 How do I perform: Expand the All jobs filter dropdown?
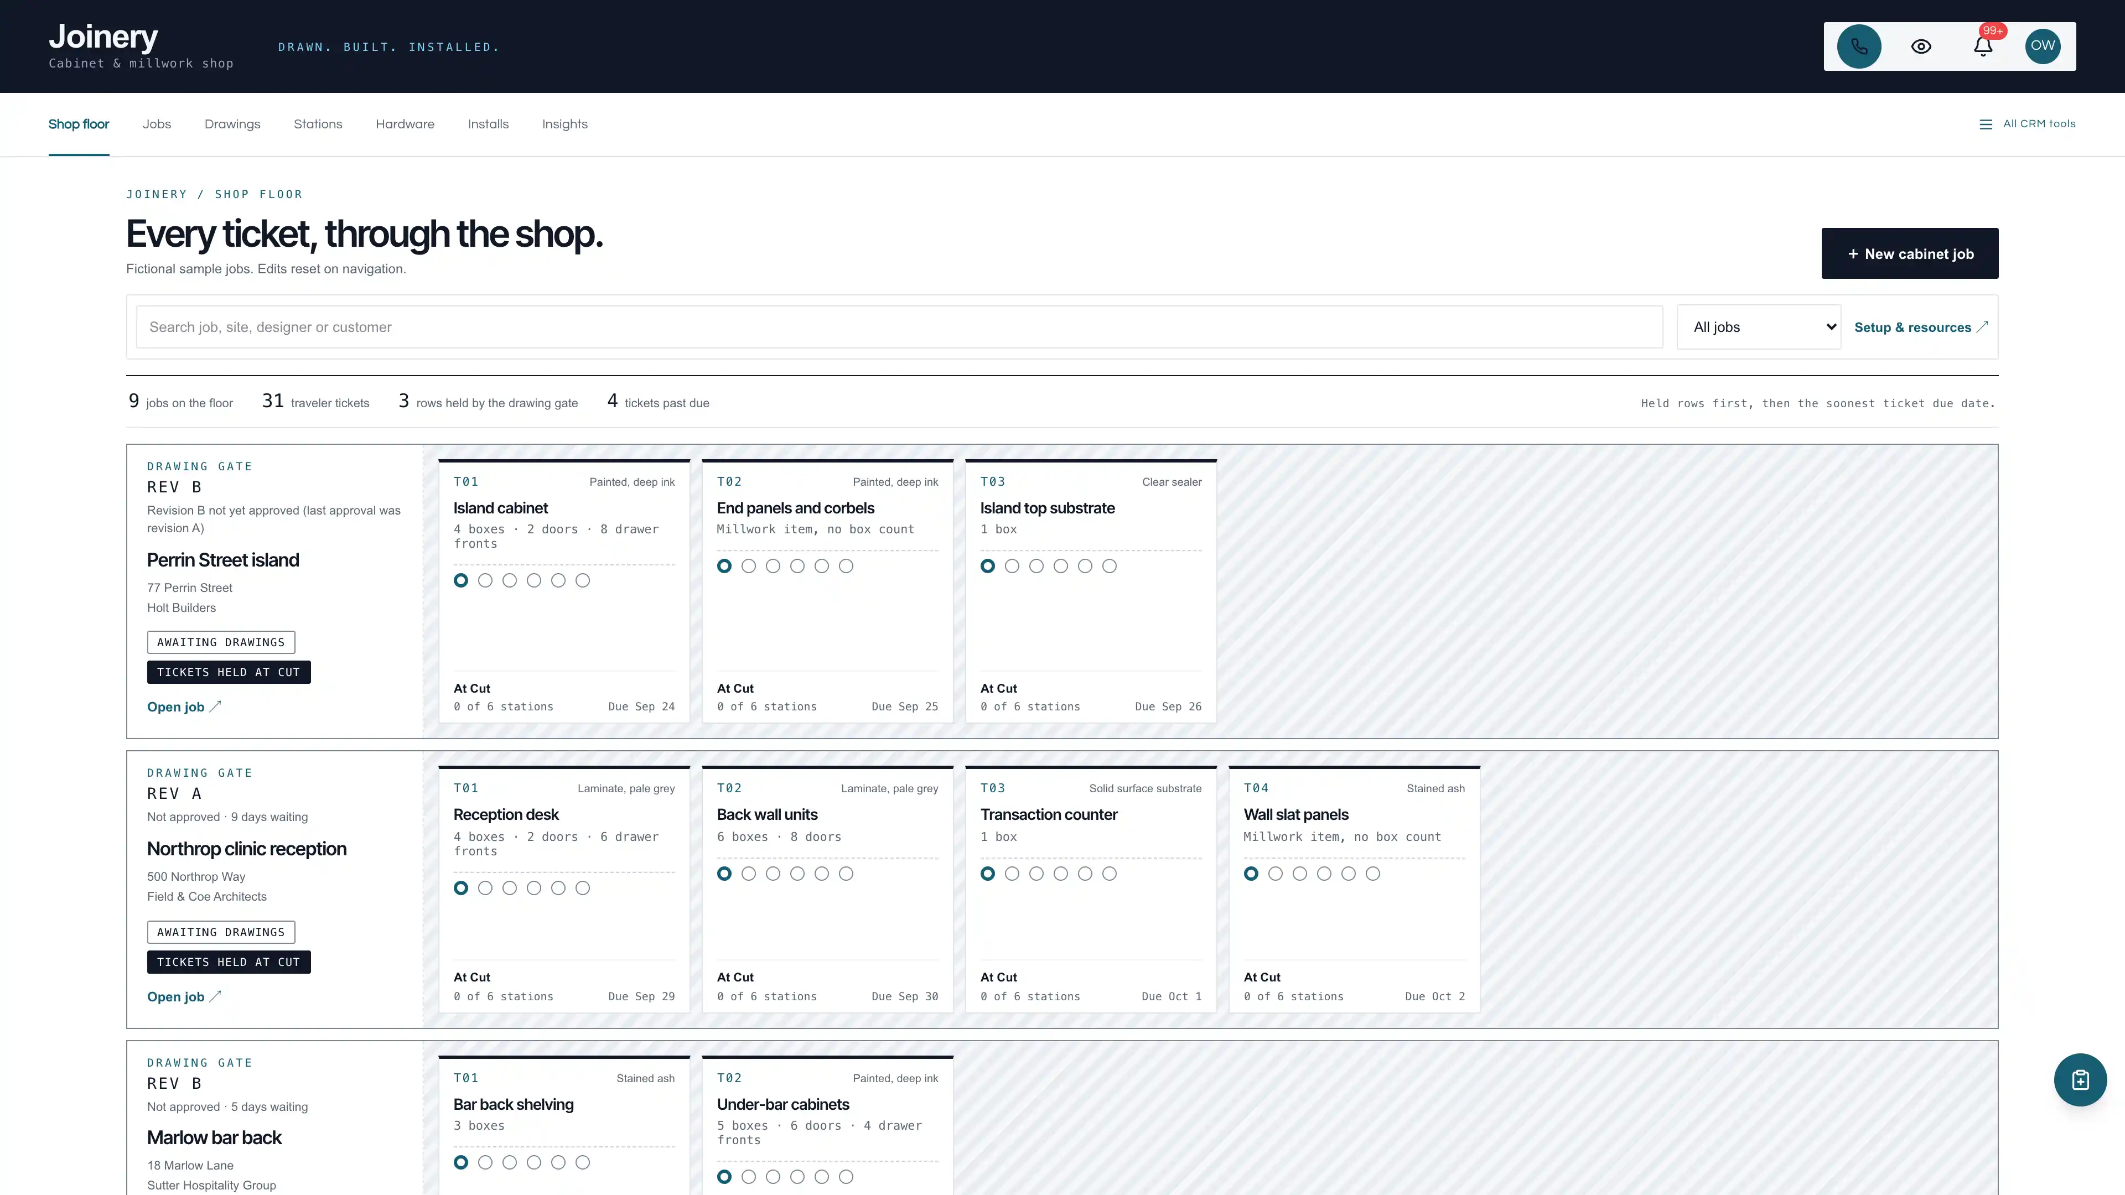coord(1759,328)
